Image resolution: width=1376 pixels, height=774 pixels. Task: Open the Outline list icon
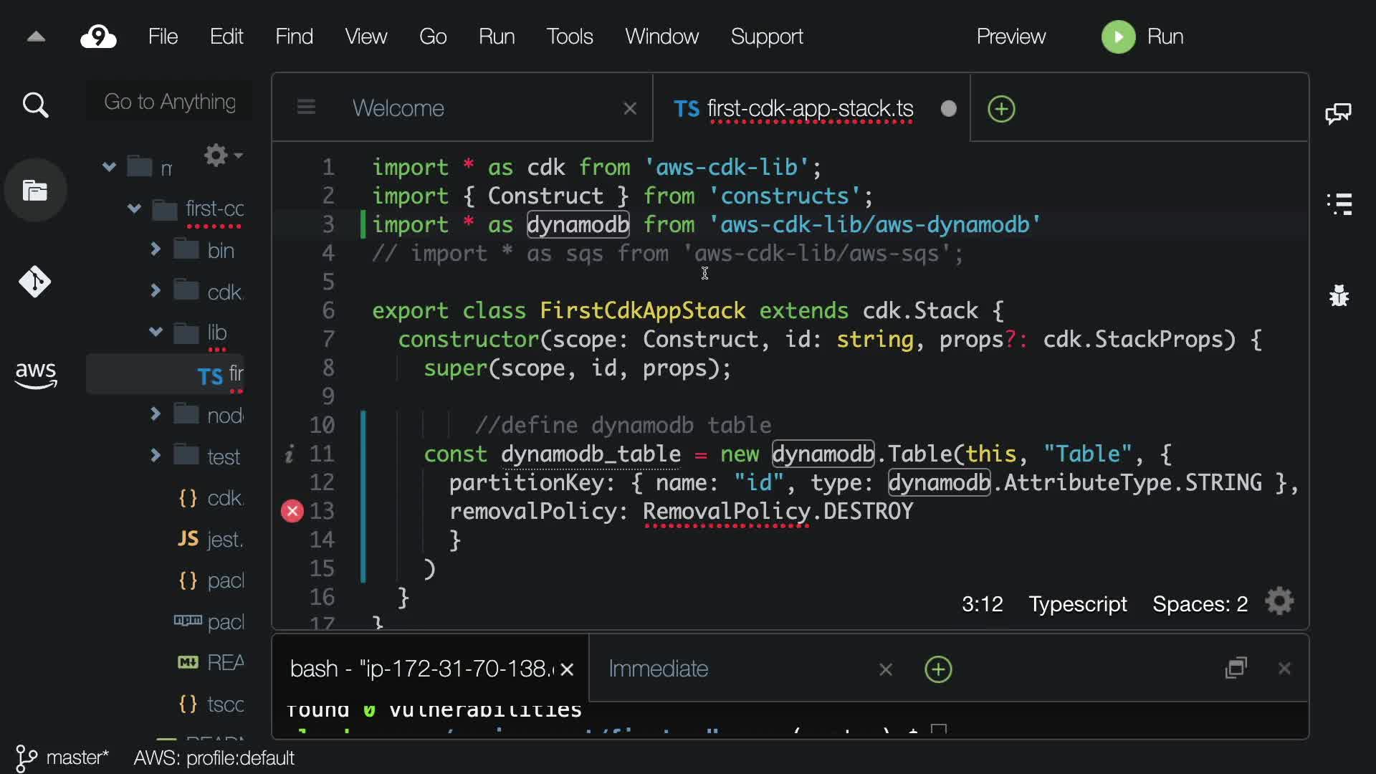(x=1339, y=204)
